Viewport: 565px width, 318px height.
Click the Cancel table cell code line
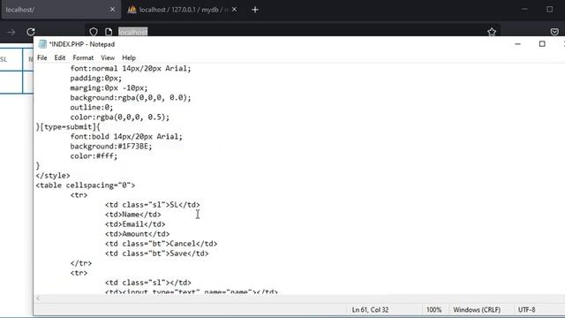click(x=161, y=244)
